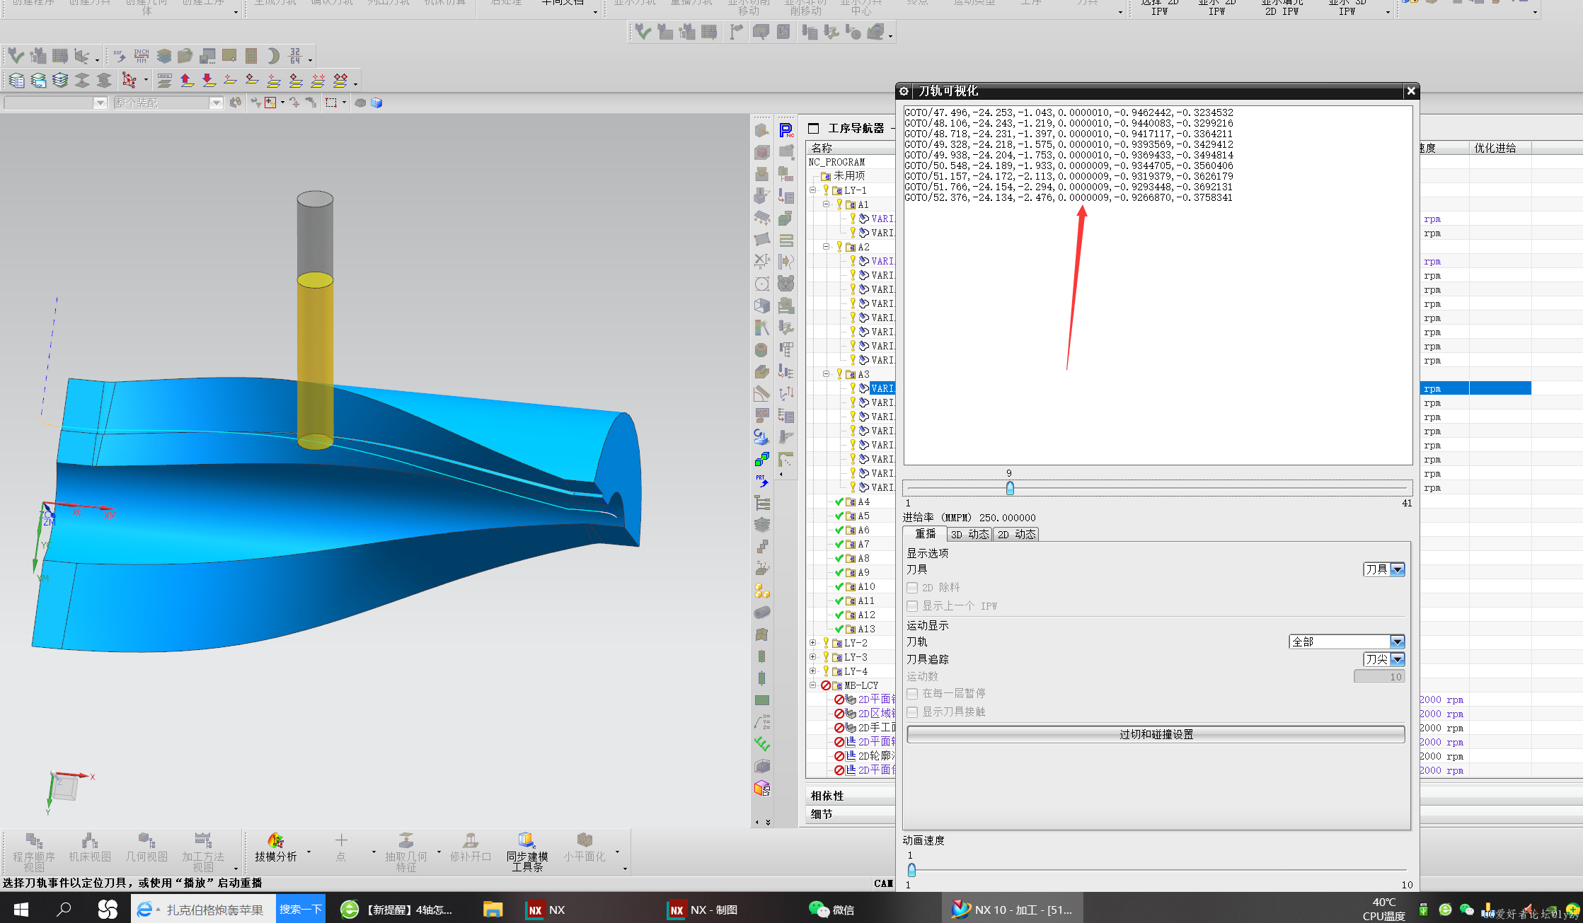
Task: Click the PRT export sidebar icon
Action: coord(762,481)
